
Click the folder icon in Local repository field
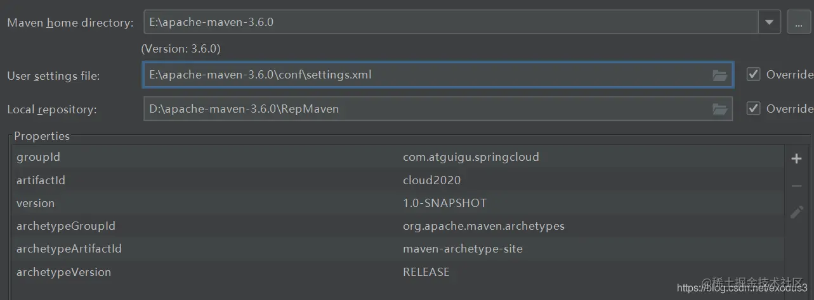click(x=719, y=109)
